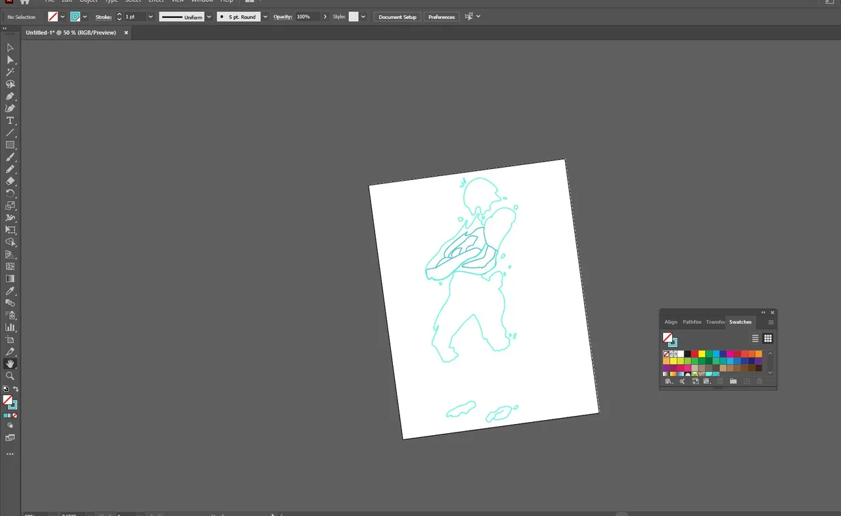Pick the yellow swatch in Swatches
The image size is (841, 516).
[x=702, y=354]
